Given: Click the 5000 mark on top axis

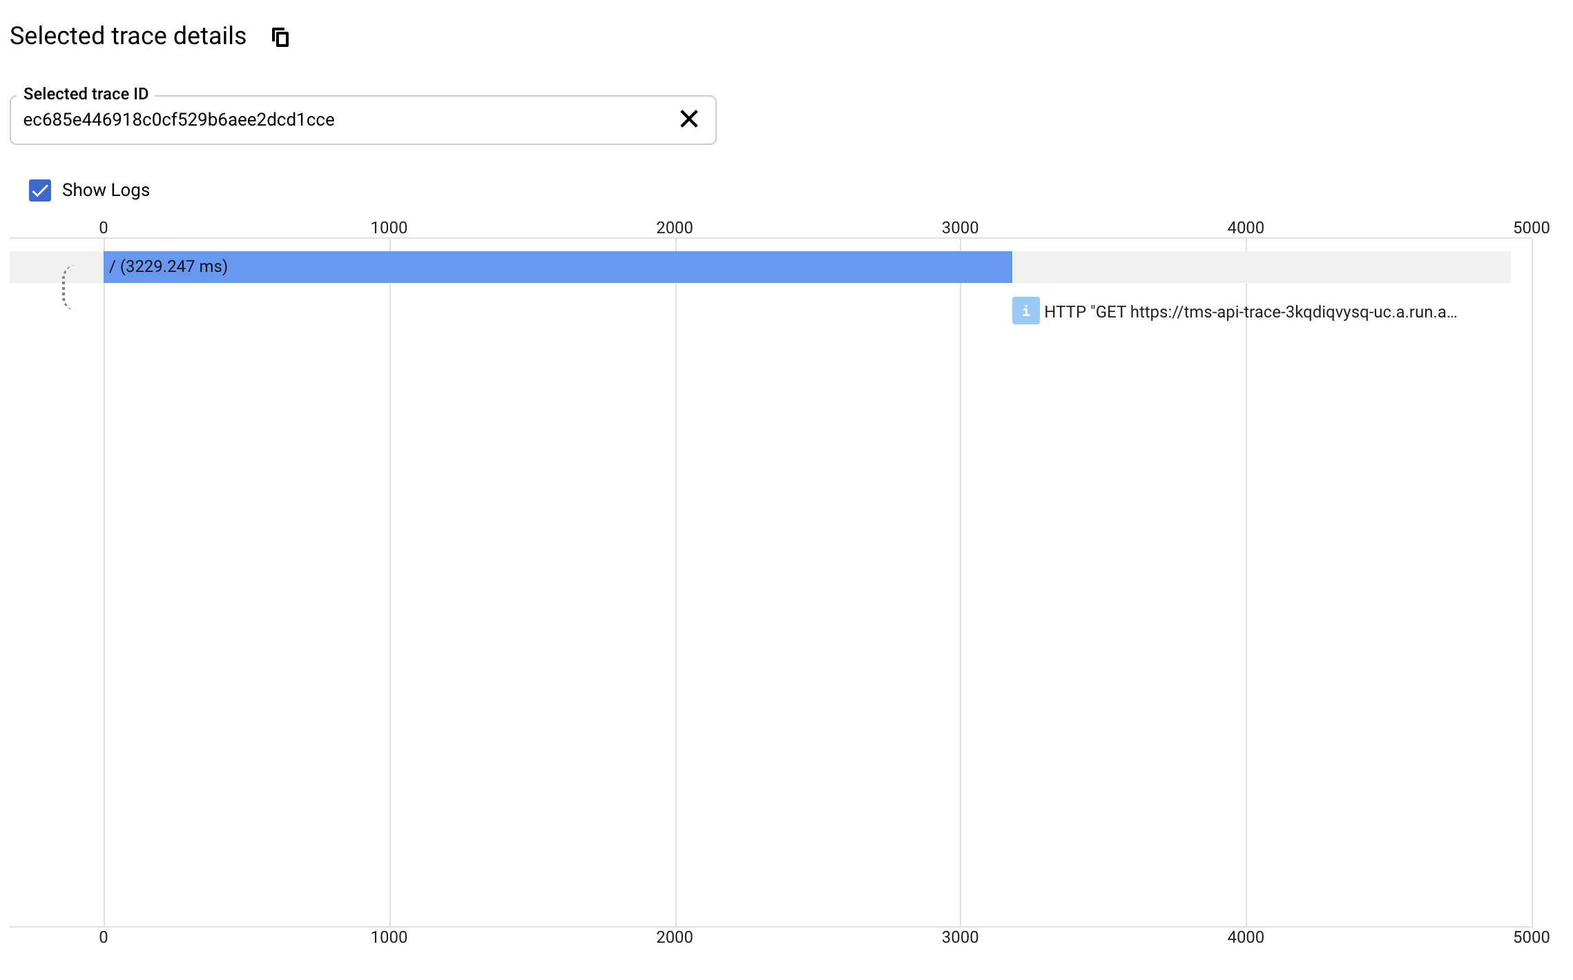Looking at the screenshot, I should click(1531, 228).
